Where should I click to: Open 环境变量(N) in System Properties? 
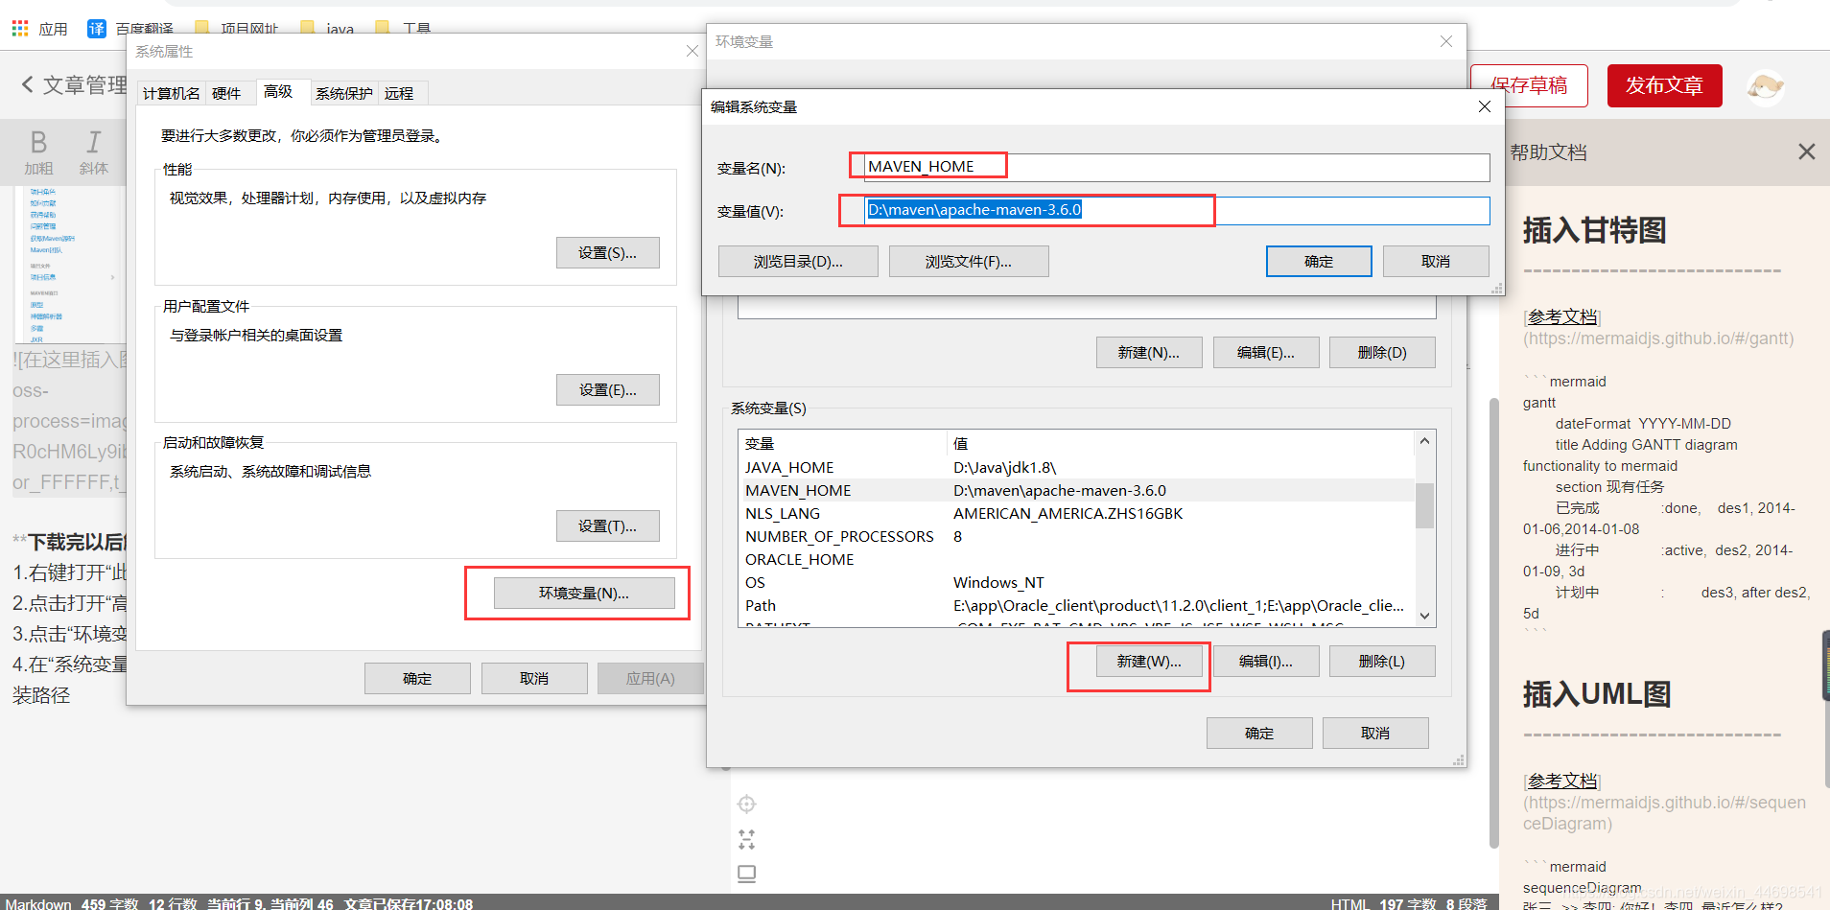[584, 593]
